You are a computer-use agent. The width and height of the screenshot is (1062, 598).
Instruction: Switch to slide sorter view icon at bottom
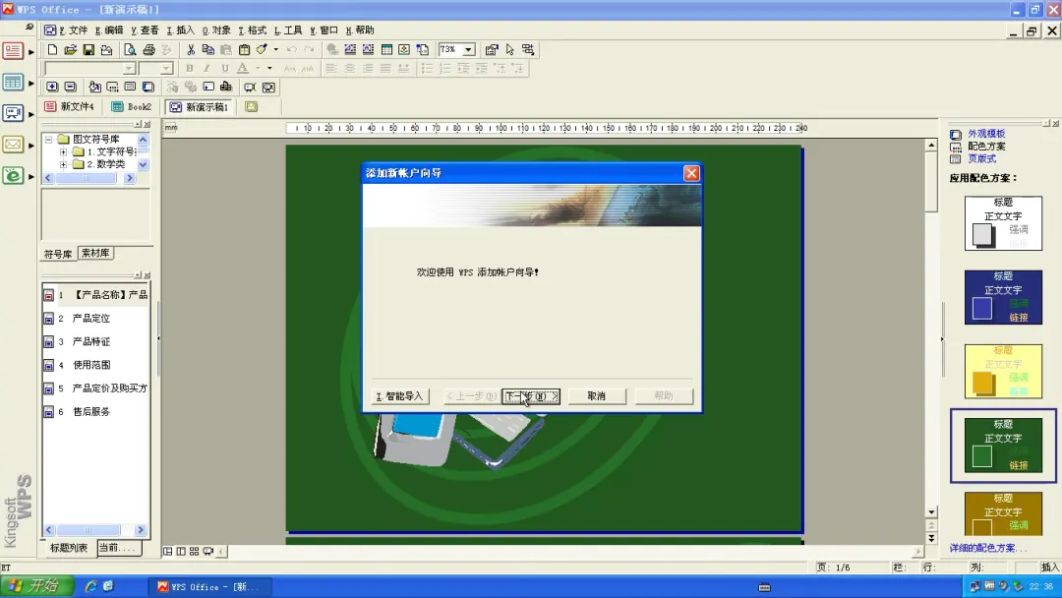[195, 551]
